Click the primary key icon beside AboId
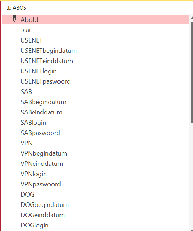This screenshot has height=231, width=193. pyautogui.click(x=14, y=18)
